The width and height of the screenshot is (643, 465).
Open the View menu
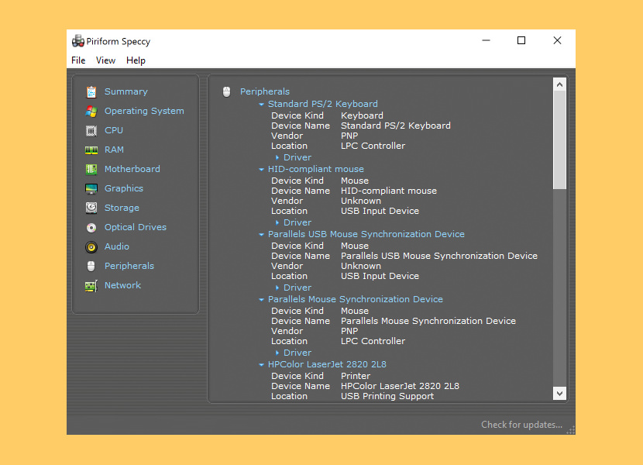click(x=105, y=60)
